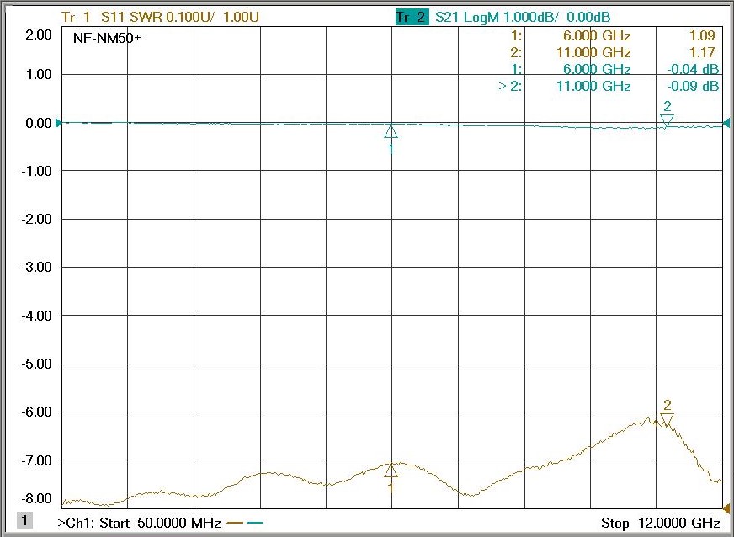Image resolution: width=734 pixels, height=537 pixels.
Task: Select the Tr 1 S11 SWR trace label
Action: pos(160,18)
